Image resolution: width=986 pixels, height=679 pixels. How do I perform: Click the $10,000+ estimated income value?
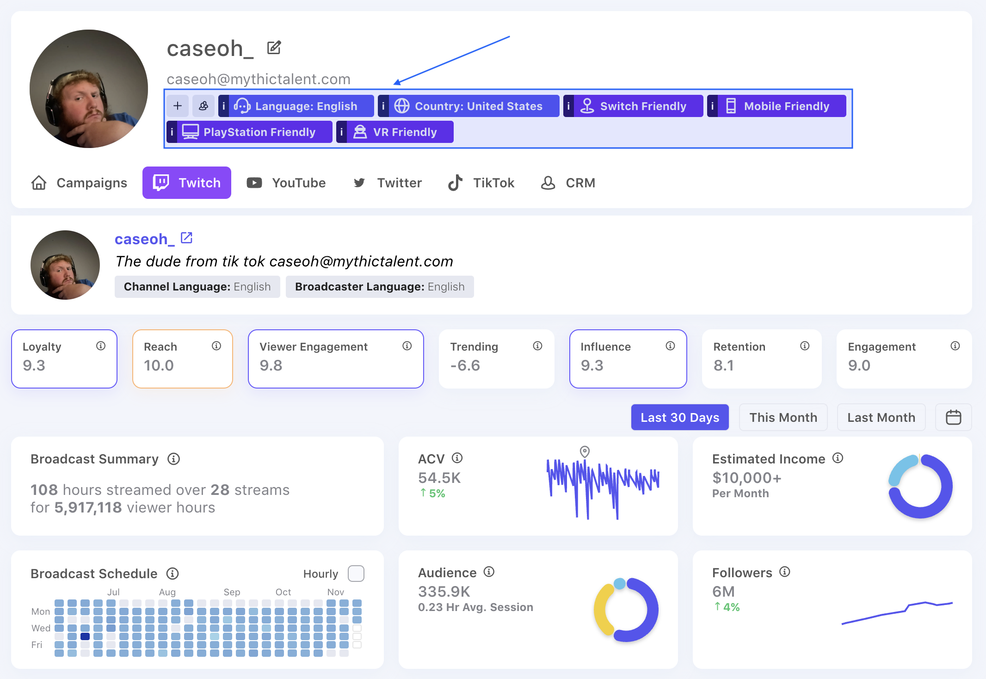click(x=747, y=478)
